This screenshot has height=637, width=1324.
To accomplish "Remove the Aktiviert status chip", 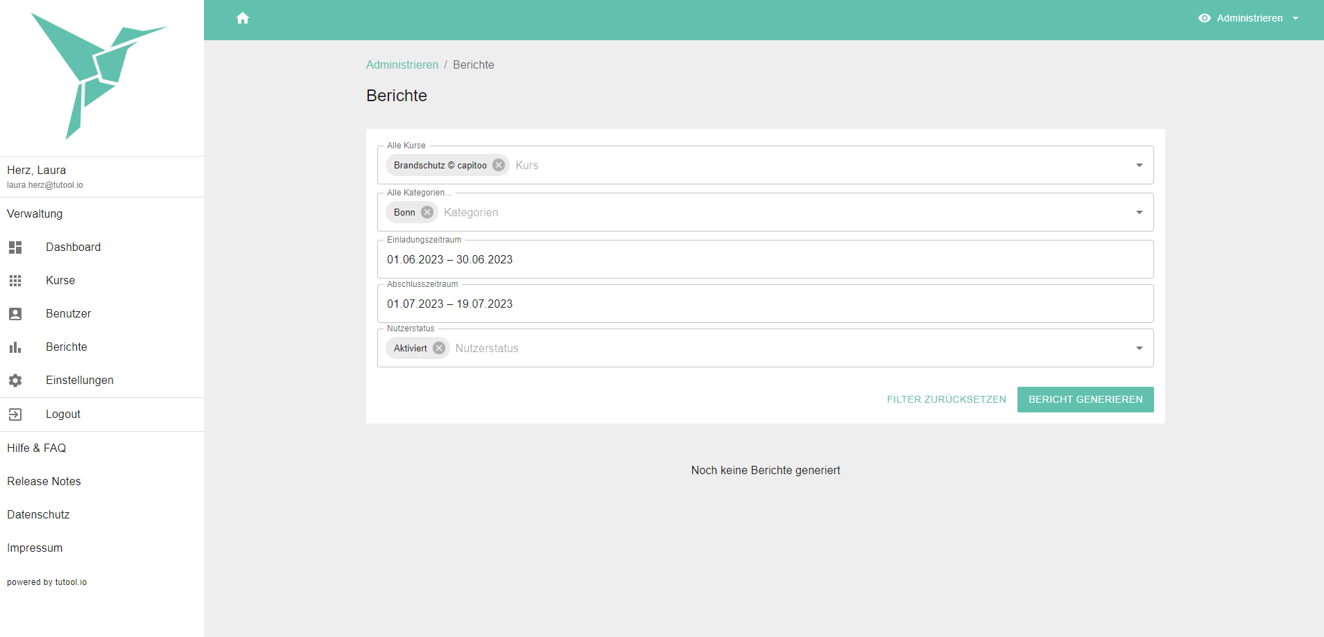I will [439, 348].
